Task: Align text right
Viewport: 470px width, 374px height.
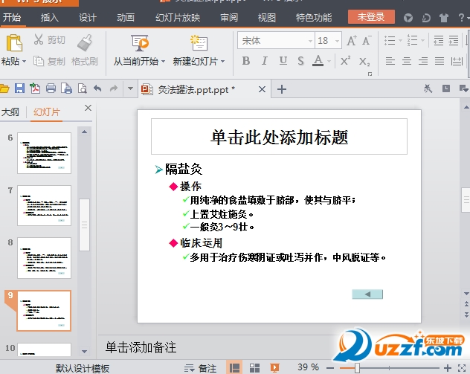Action: [x=423, y=61]
